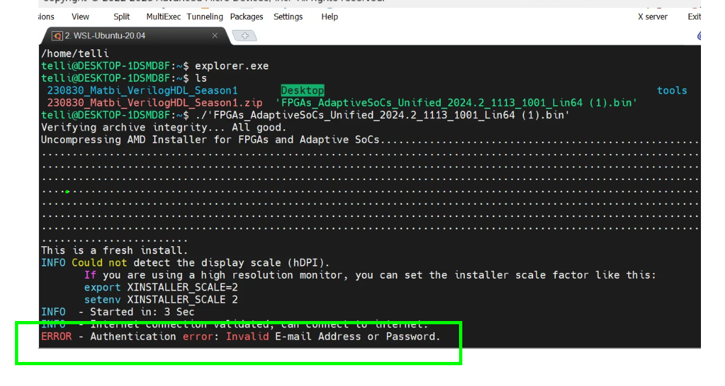Click the 'Started in: 3 Sec' line
This screenshot has width=725, height=386.
click(118, 312)
